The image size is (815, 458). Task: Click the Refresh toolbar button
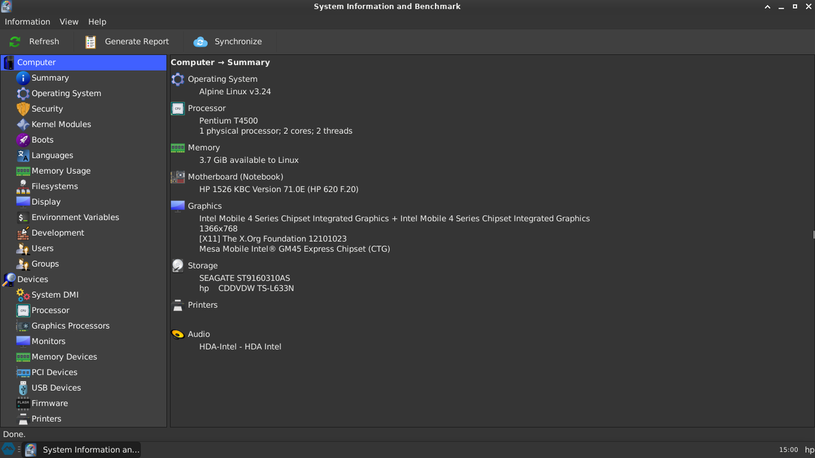pyautogui.click(x=34, y=41)
